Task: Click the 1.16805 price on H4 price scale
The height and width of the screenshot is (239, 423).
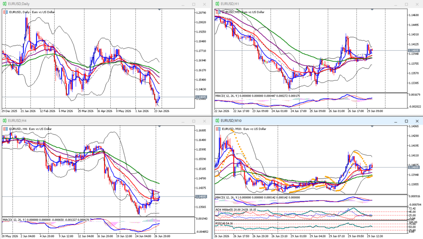Action: (x=201, y=130)
